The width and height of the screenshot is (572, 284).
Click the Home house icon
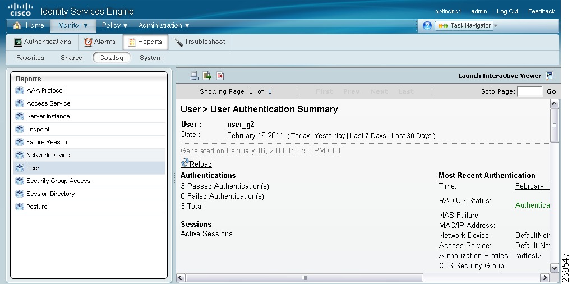coord(17,25)
